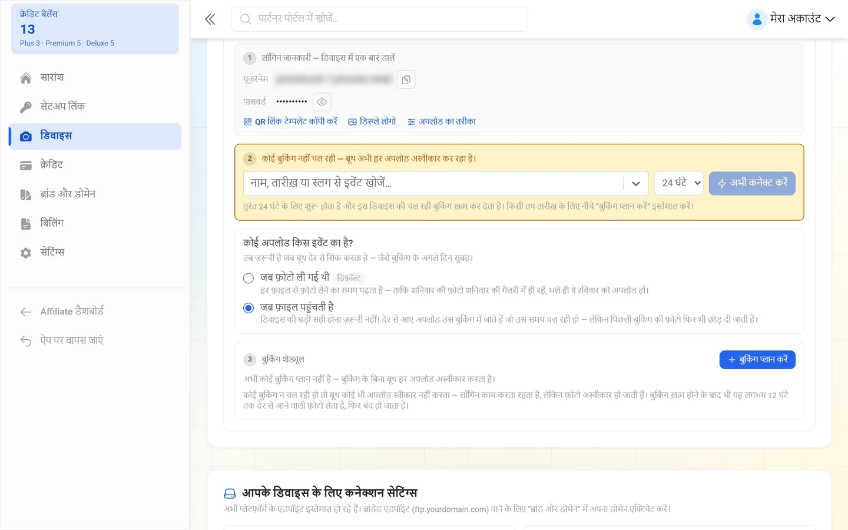The height and width of the screenshot is (530, 848).
Task: Click the अभी कनेक्ट करें button
Action: (752, 183)
